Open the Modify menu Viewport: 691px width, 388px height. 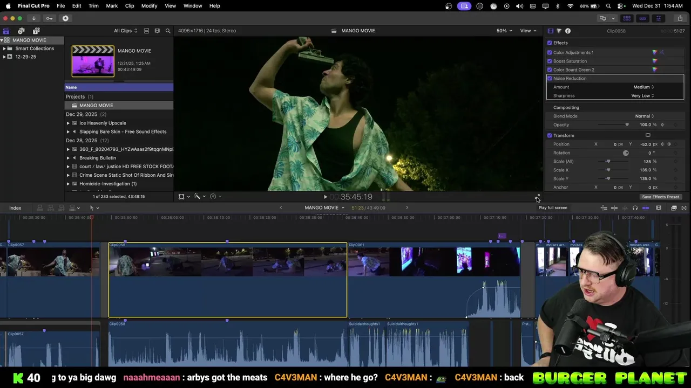[149, 6]
